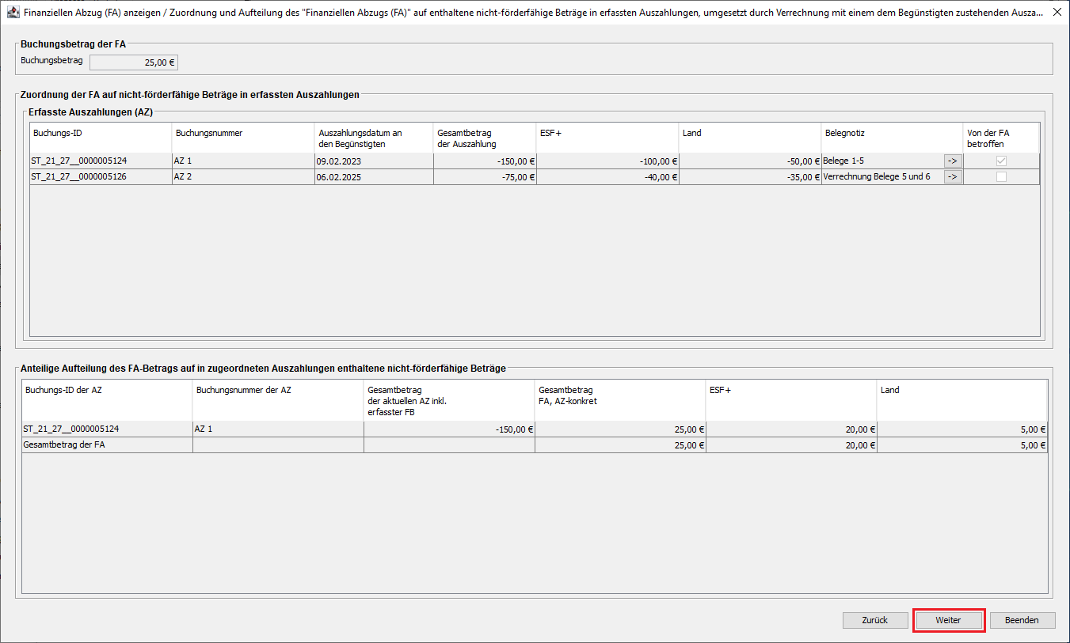Click 'Auszahlungsdatum an den Begünstigten' column header
This screenshot has height=643, width=1070.
point(373,138)
